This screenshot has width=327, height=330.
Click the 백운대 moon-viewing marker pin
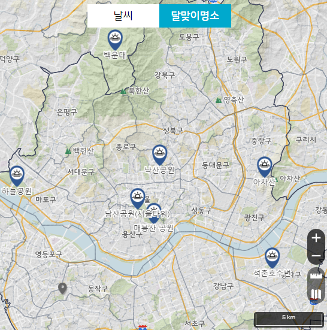tap(115, 40)
